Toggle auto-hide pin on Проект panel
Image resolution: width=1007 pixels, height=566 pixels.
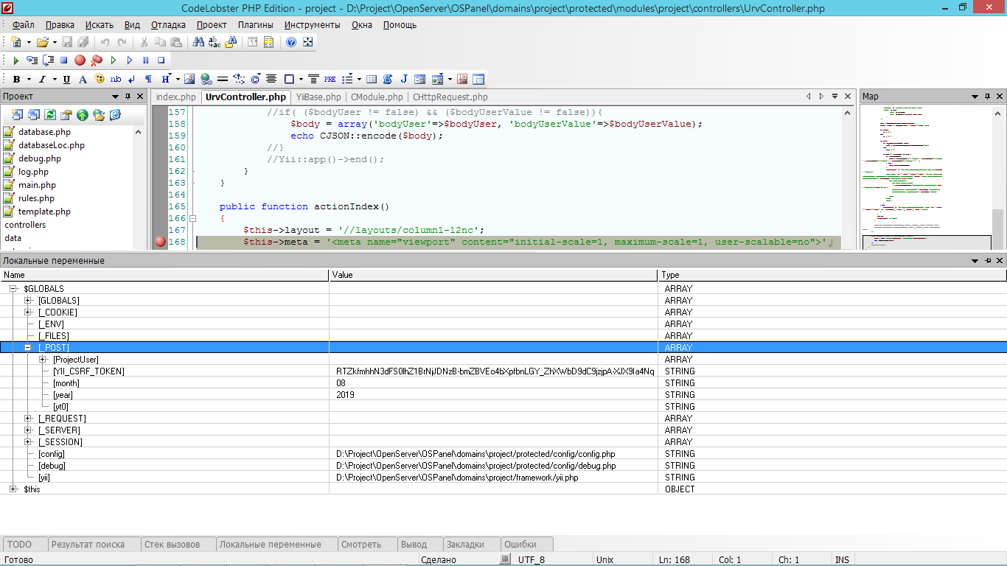128,97
